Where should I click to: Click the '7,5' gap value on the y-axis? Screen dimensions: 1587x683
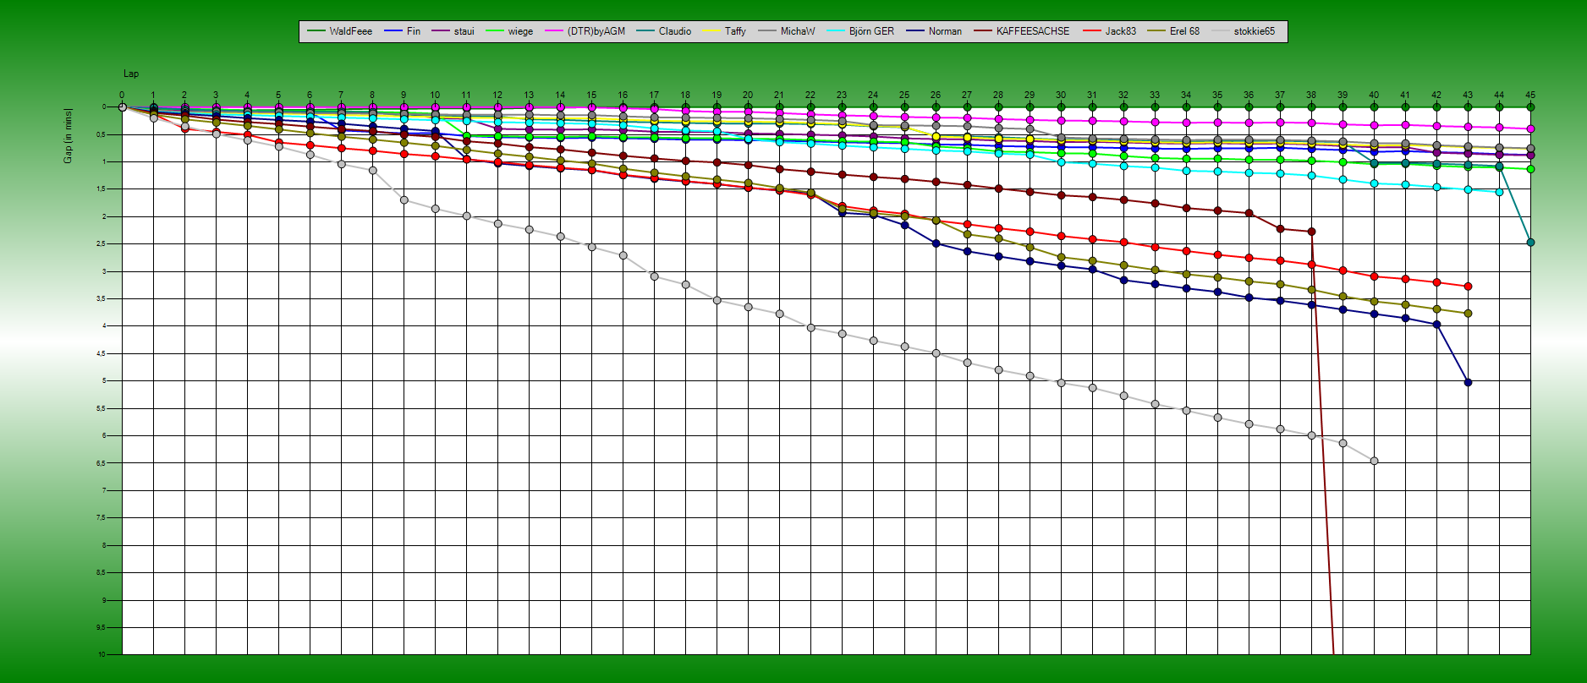(101, 518)
